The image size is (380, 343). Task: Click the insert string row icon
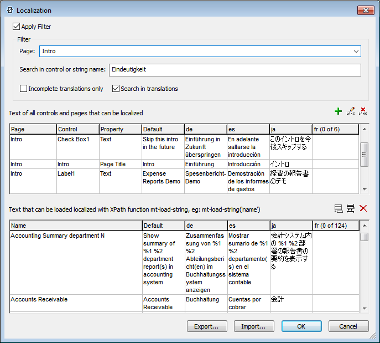351,208
